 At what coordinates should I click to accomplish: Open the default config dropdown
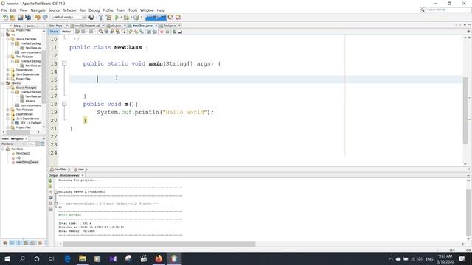tap(69, 18)
